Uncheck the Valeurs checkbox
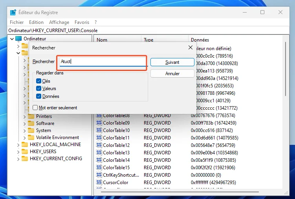The width and height of the screenshot is (295, 199). tap(38, 89)
